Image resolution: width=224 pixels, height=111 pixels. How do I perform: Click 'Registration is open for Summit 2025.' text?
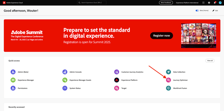(x=87, y=42)
